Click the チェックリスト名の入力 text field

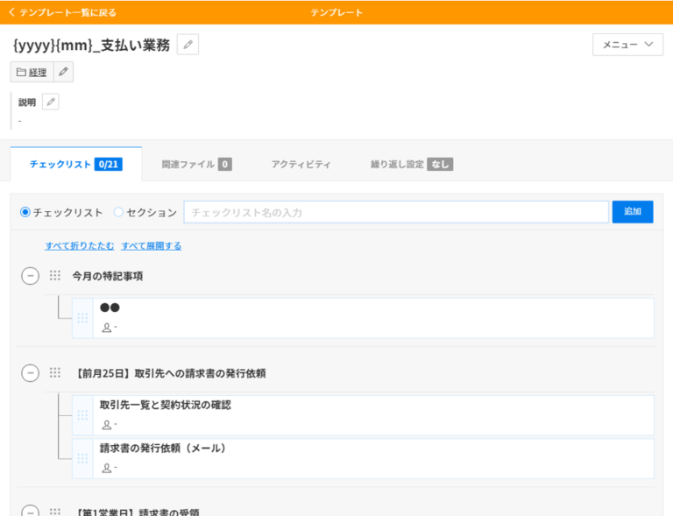coord(395,212)
